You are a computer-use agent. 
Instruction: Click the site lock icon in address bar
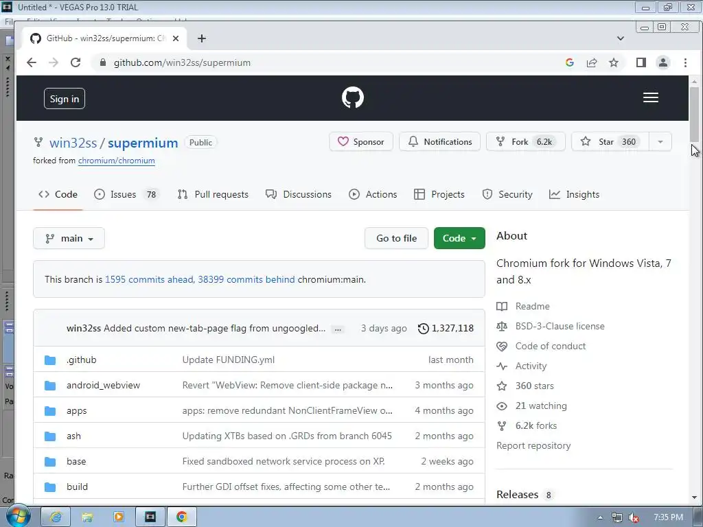pos(103,62)
